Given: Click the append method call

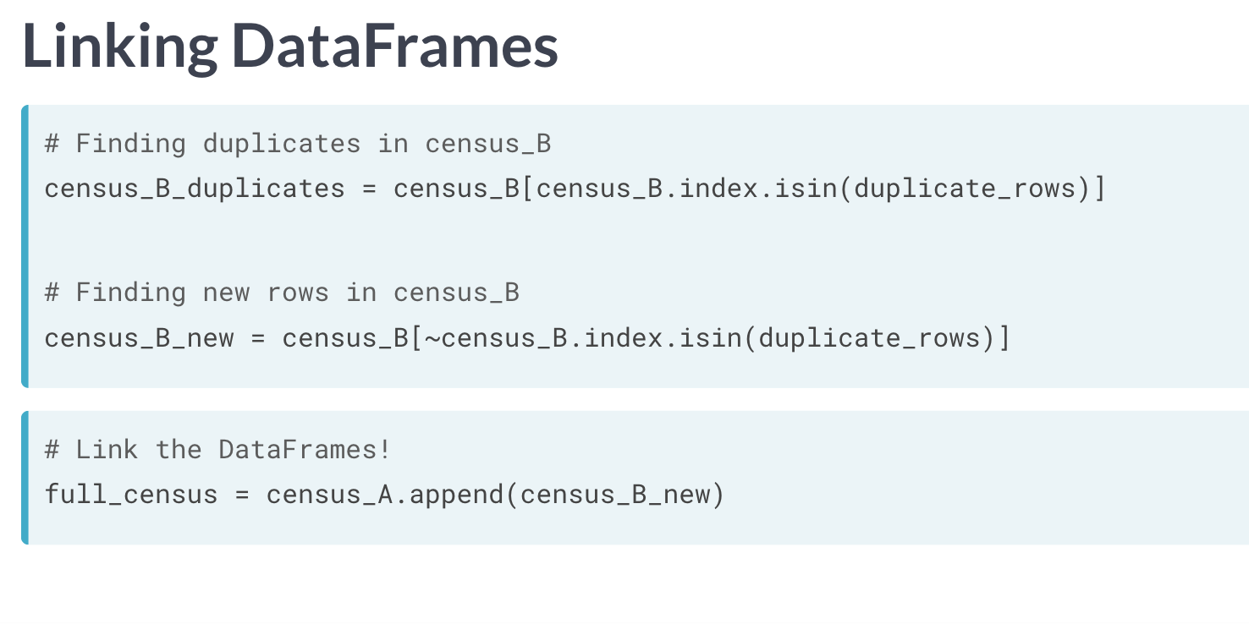Looking at the screenshot, I should coord(456,494).
